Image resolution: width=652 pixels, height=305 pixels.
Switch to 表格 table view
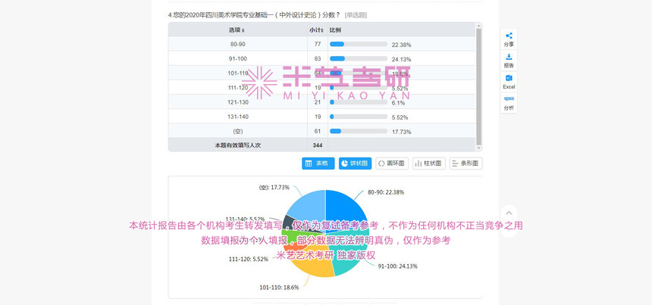pos(318,163)
